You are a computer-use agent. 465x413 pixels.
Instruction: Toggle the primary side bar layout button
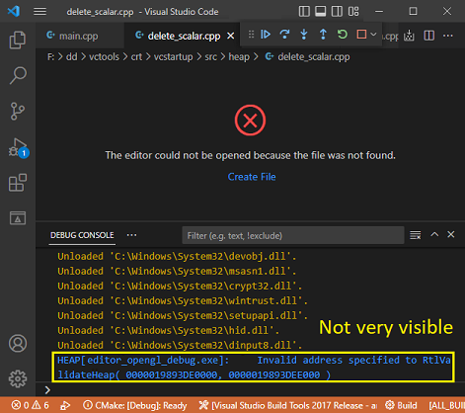tap(304, 12)
